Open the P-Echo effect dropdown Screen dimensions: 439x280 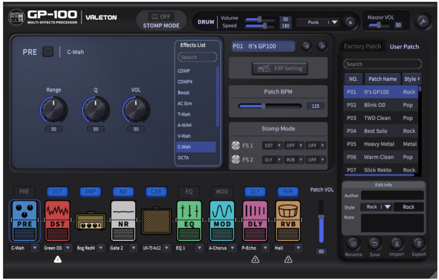255,248
